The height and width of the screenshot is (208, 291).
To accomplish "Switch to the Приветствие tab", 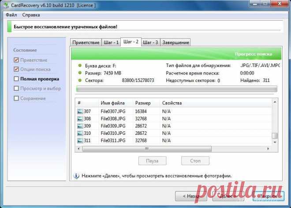I will 86,42.
